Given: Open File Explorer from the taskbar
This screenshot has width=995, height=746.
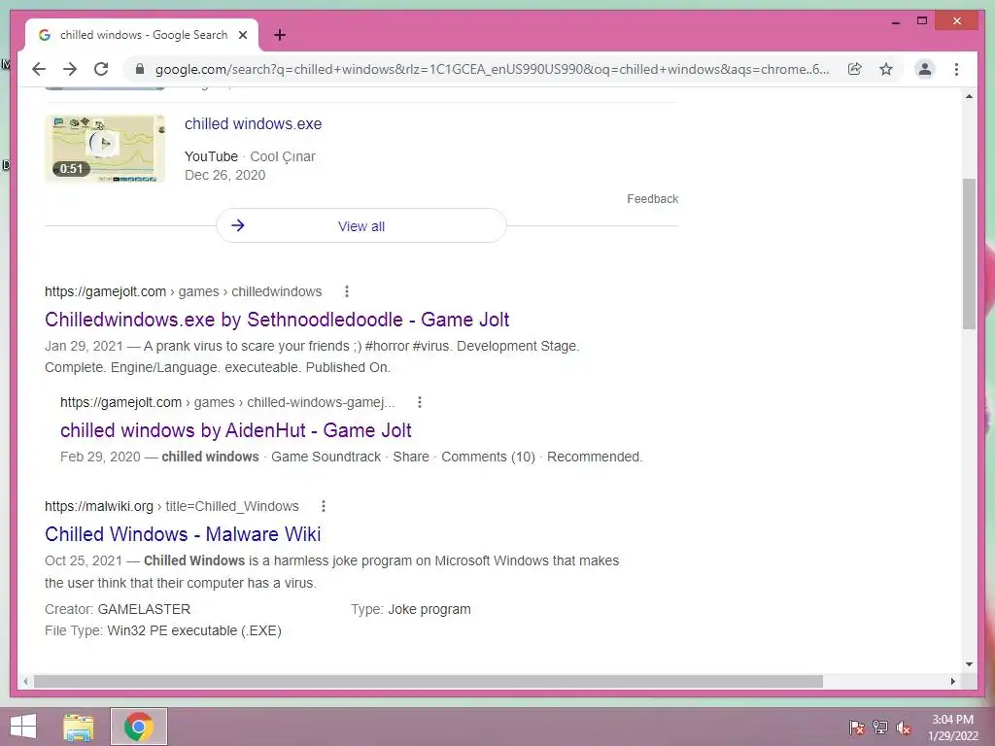Looking at the screenshot, I should click(79, 727).
